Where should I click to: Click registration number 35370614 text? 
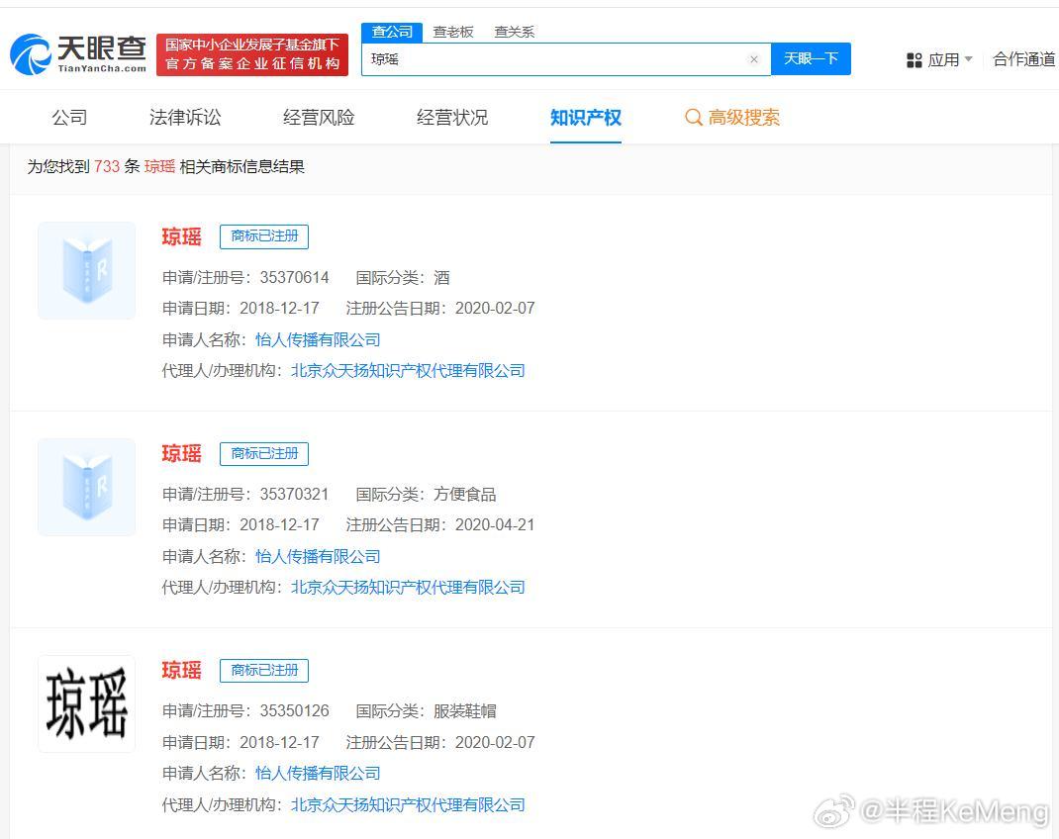tap(295, 277)
